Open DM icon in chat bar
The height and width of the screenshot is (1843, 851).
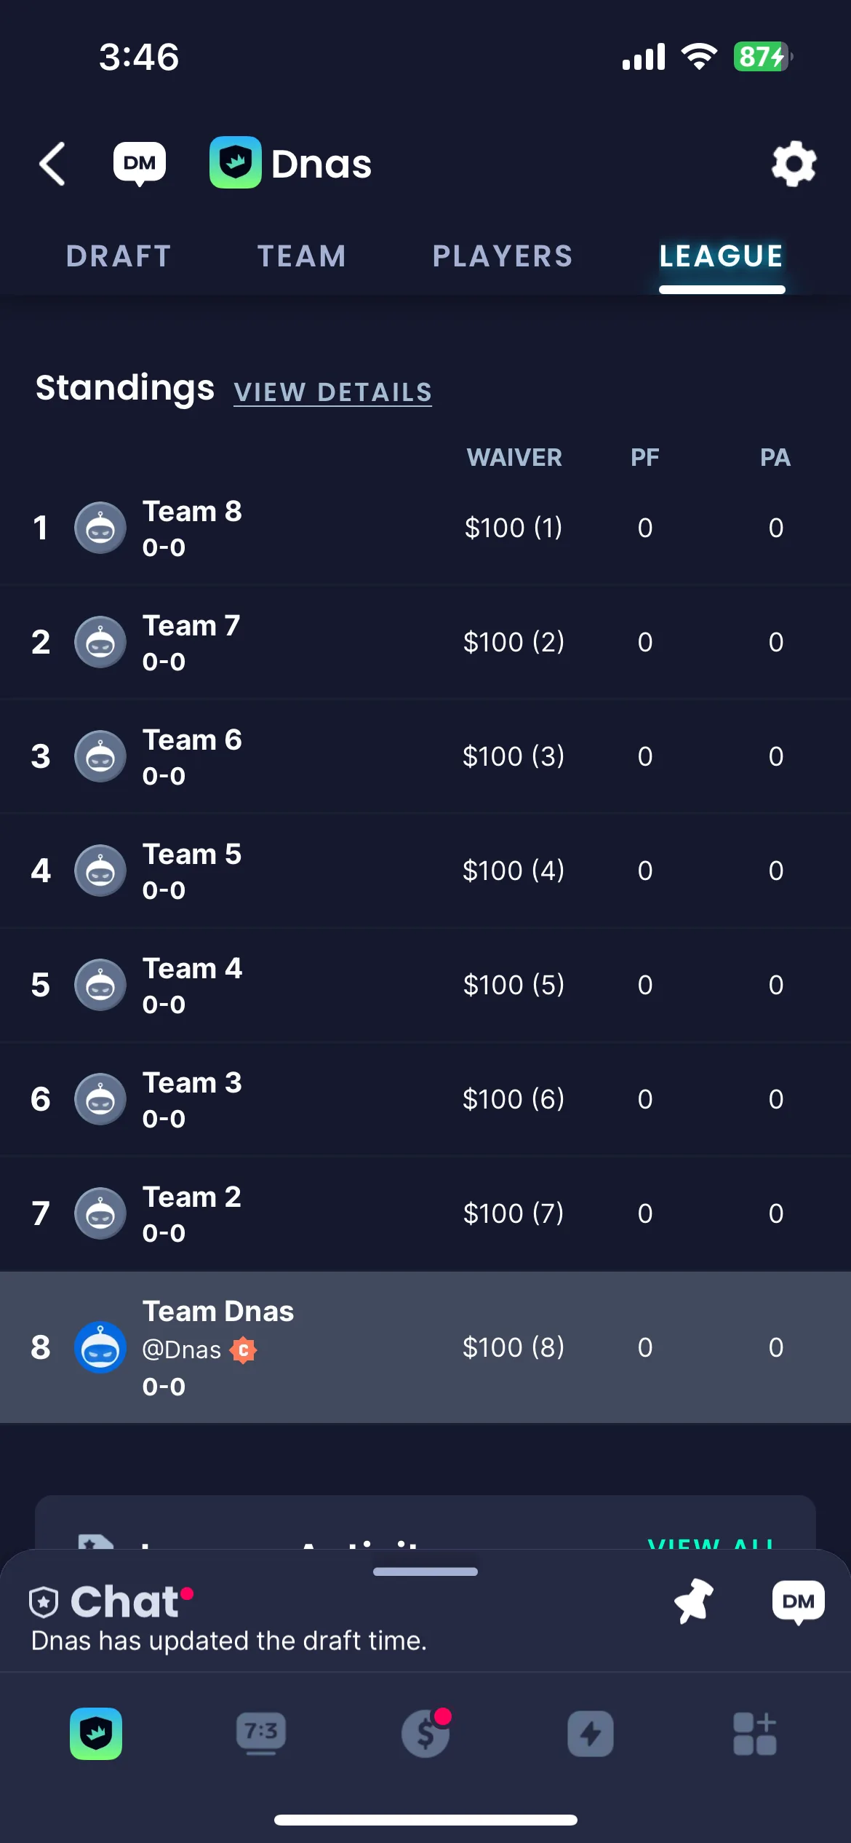798,1602
